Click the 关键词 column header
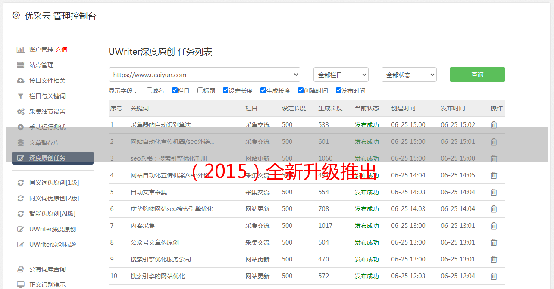The image size is (554, 289). (x=140, y=108)
